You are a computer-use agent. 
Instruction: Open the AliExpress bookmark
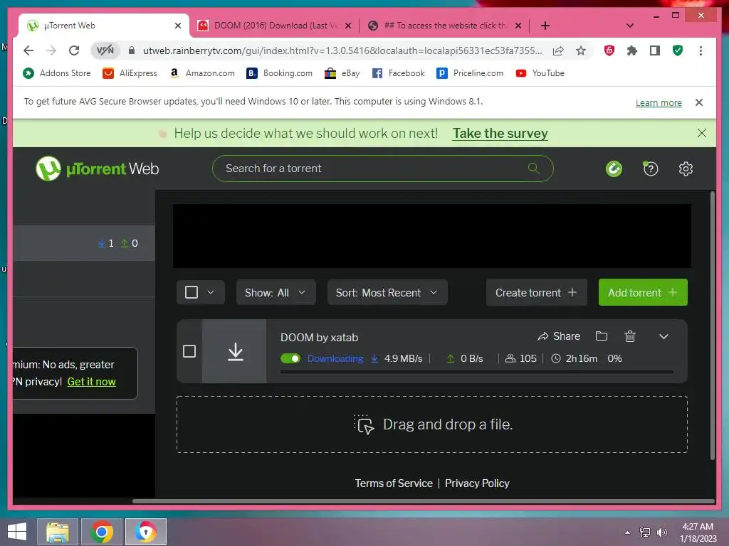(130, 73)
